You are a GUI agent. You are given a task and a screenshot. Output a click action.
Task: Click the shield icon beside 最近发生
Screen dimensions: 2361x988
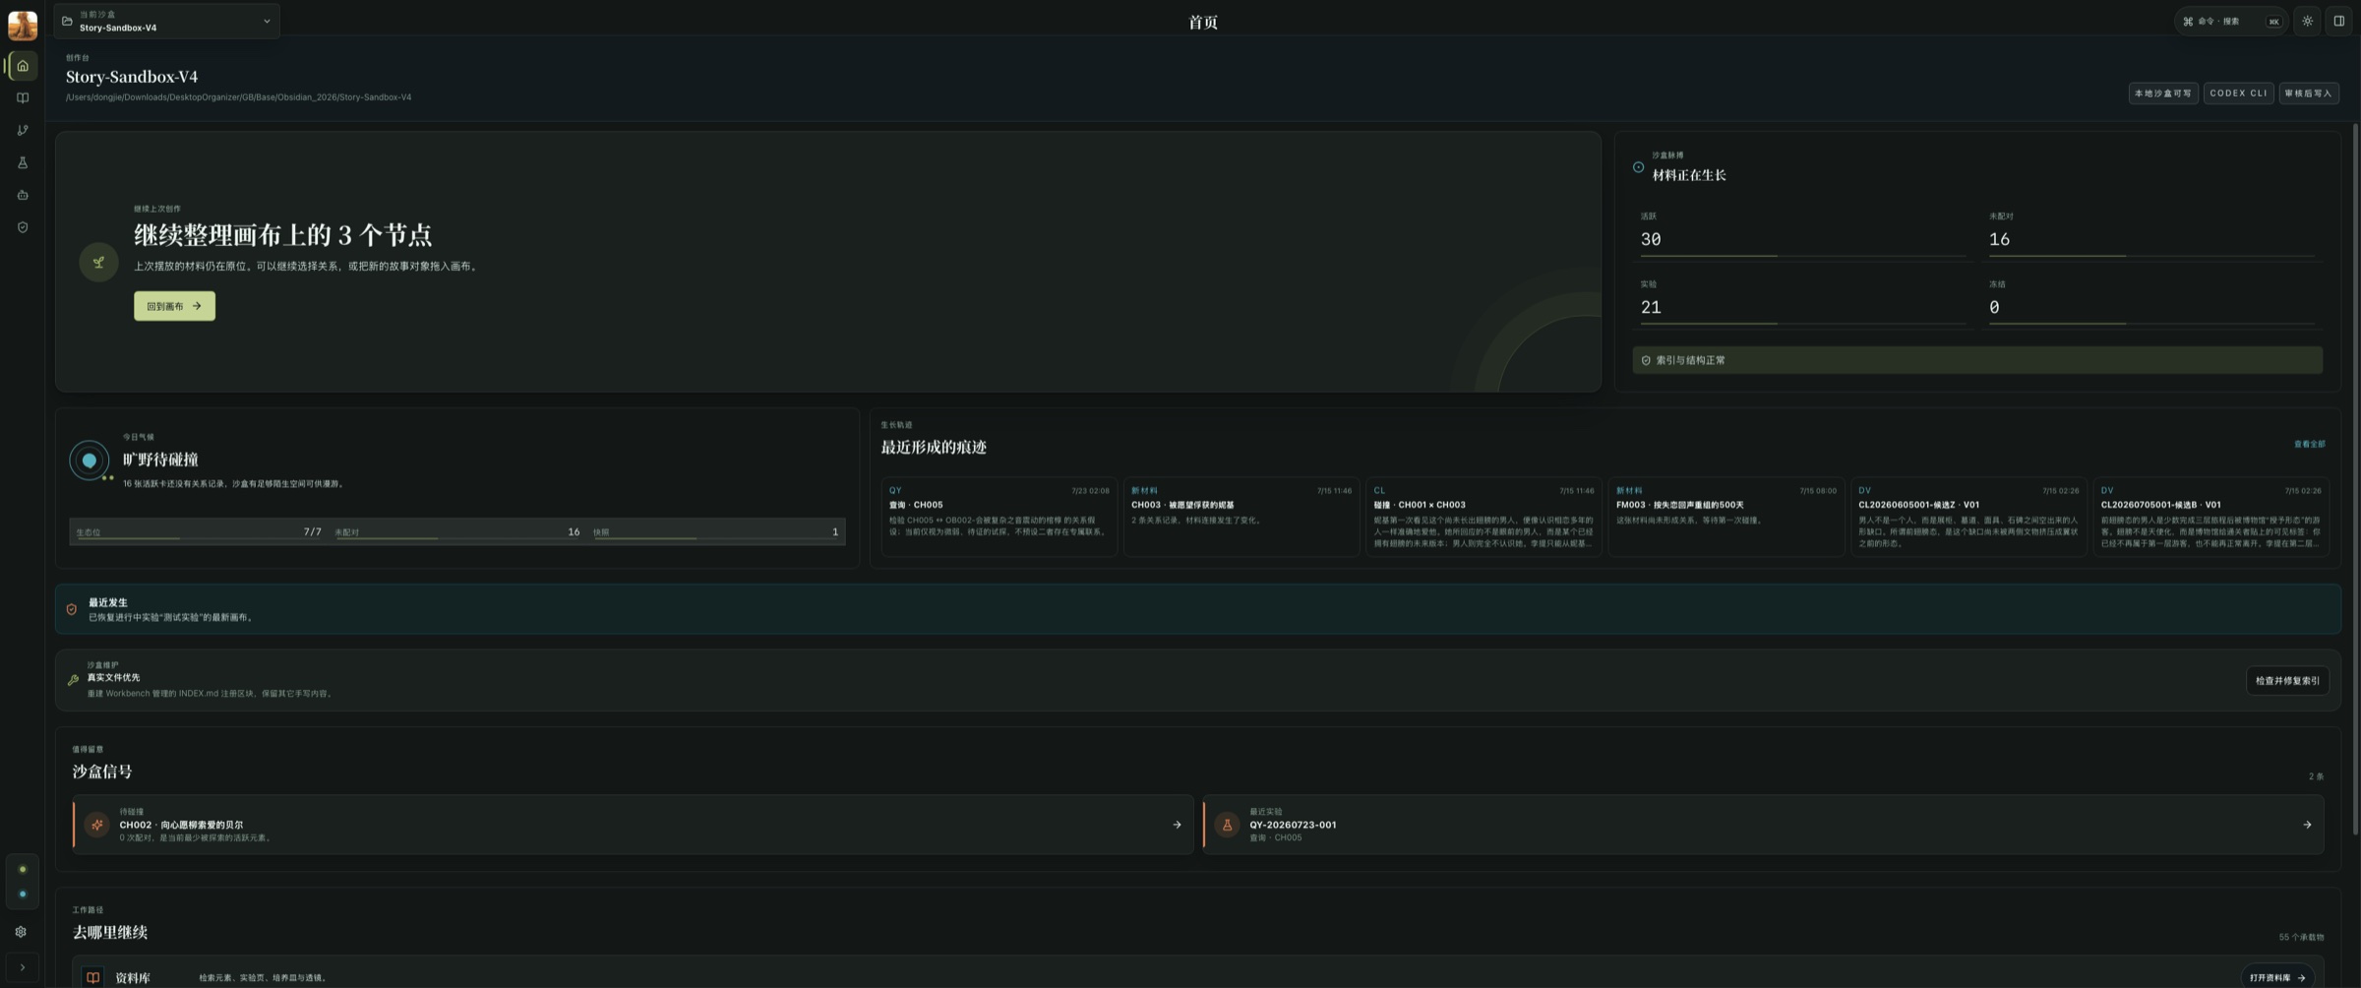pos(72,609)
